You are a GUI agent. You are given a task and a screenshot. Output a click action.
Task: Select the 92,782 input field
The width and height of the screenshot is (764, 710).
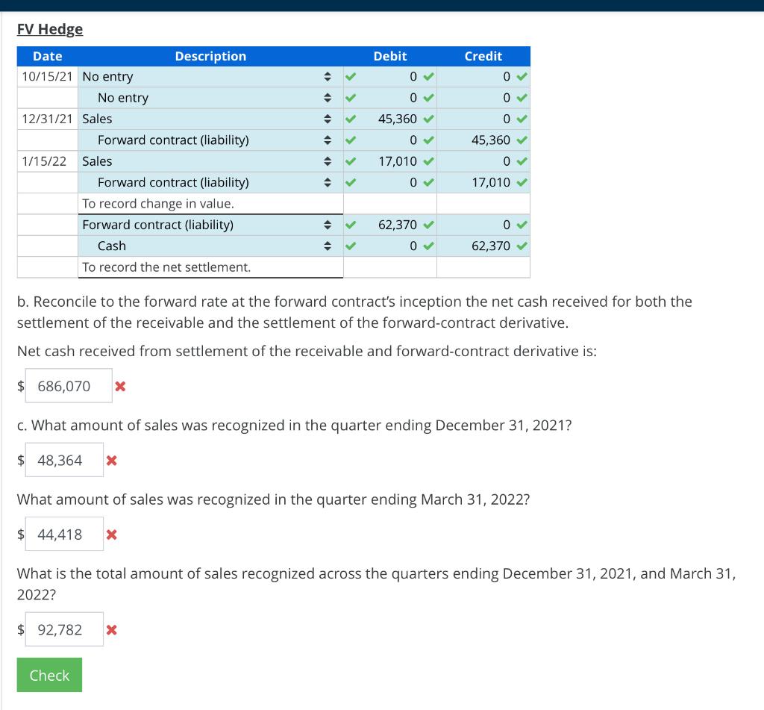tap(63, 629)
